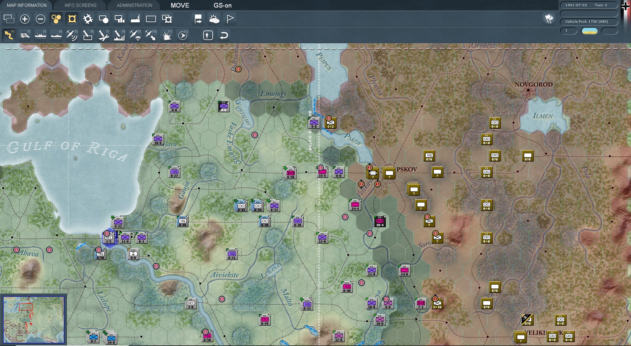This screenshot has height=346, width=631.
Task: Click the screen with bar chart icon
Action: click(x=119, y=19)
